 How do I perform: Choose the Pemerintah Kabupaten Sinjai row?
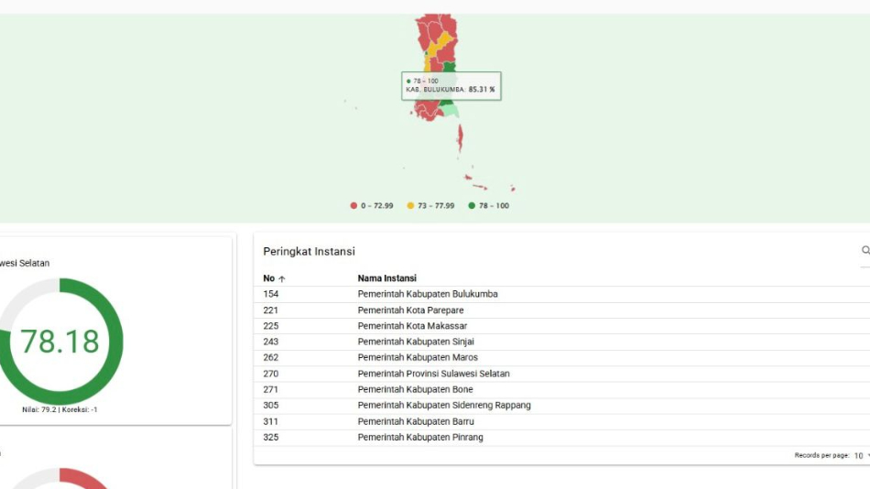click(416, 342)
